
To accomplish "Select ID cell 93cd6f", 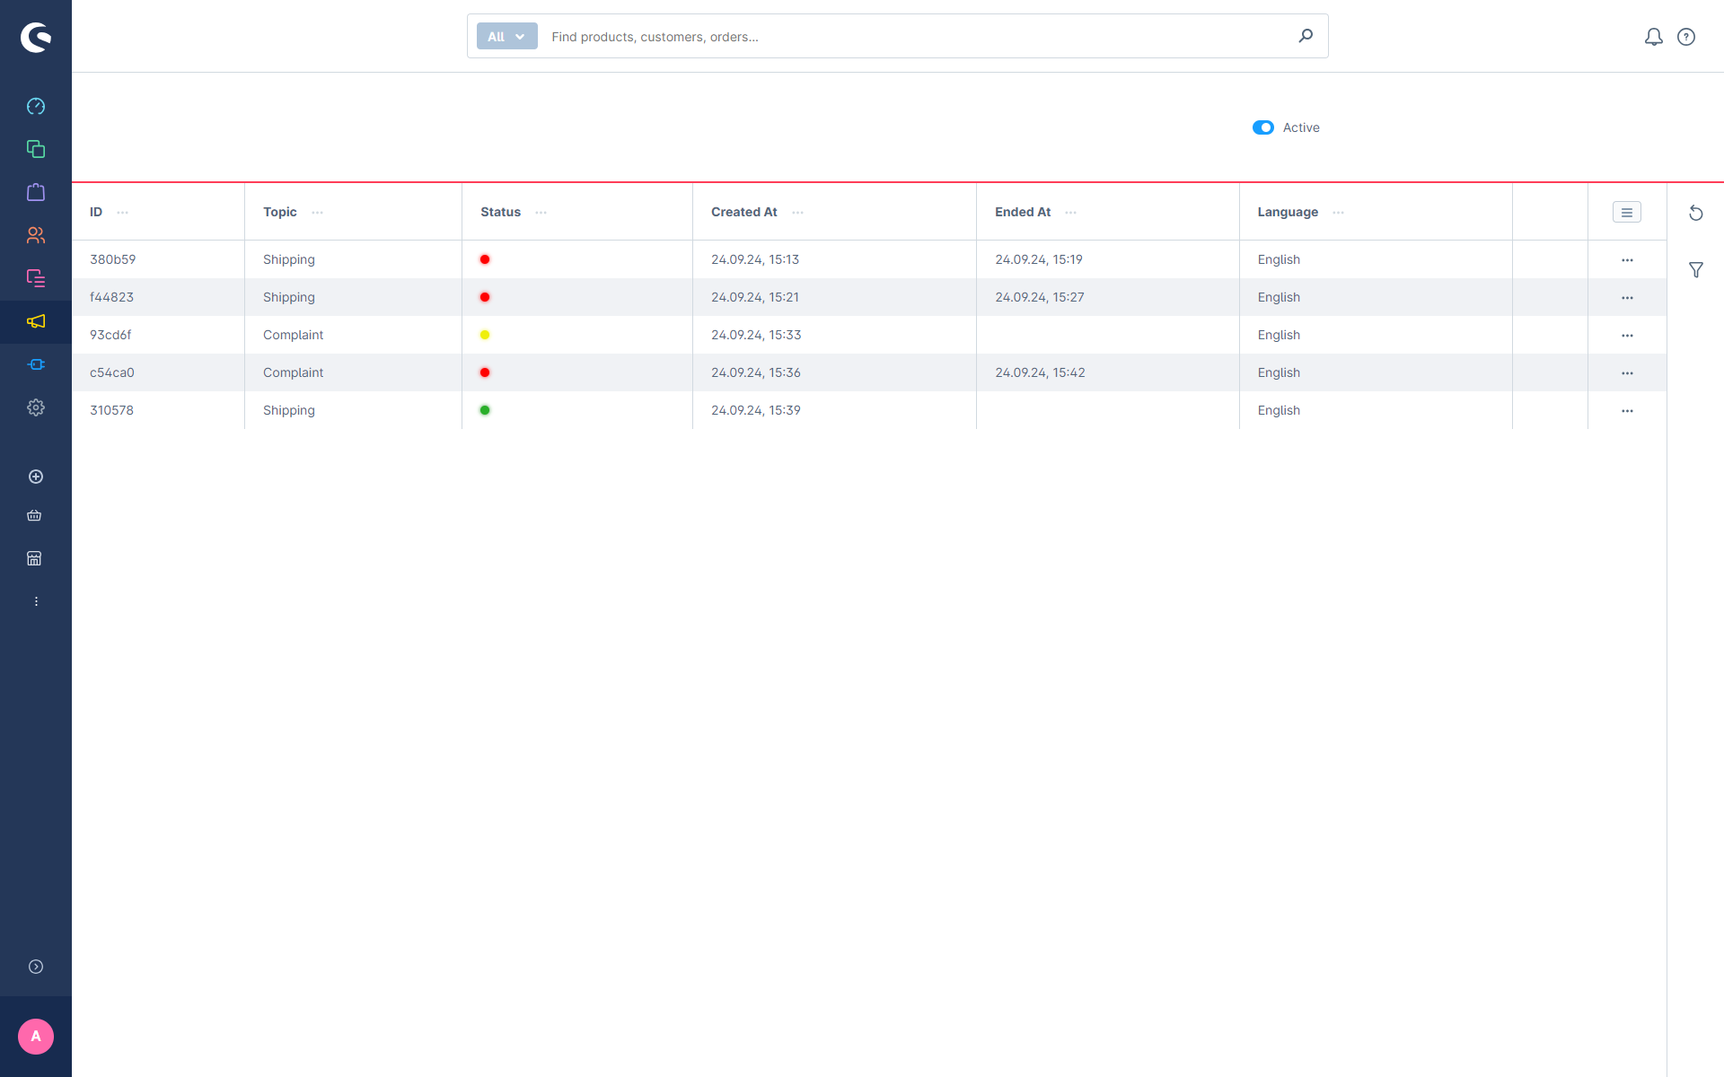I will 110,335.
